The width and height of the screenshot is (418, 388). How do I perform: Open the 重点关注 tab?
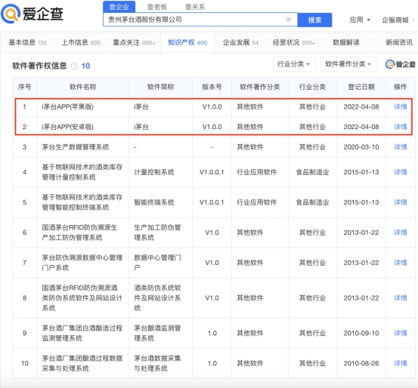[134, 42]
